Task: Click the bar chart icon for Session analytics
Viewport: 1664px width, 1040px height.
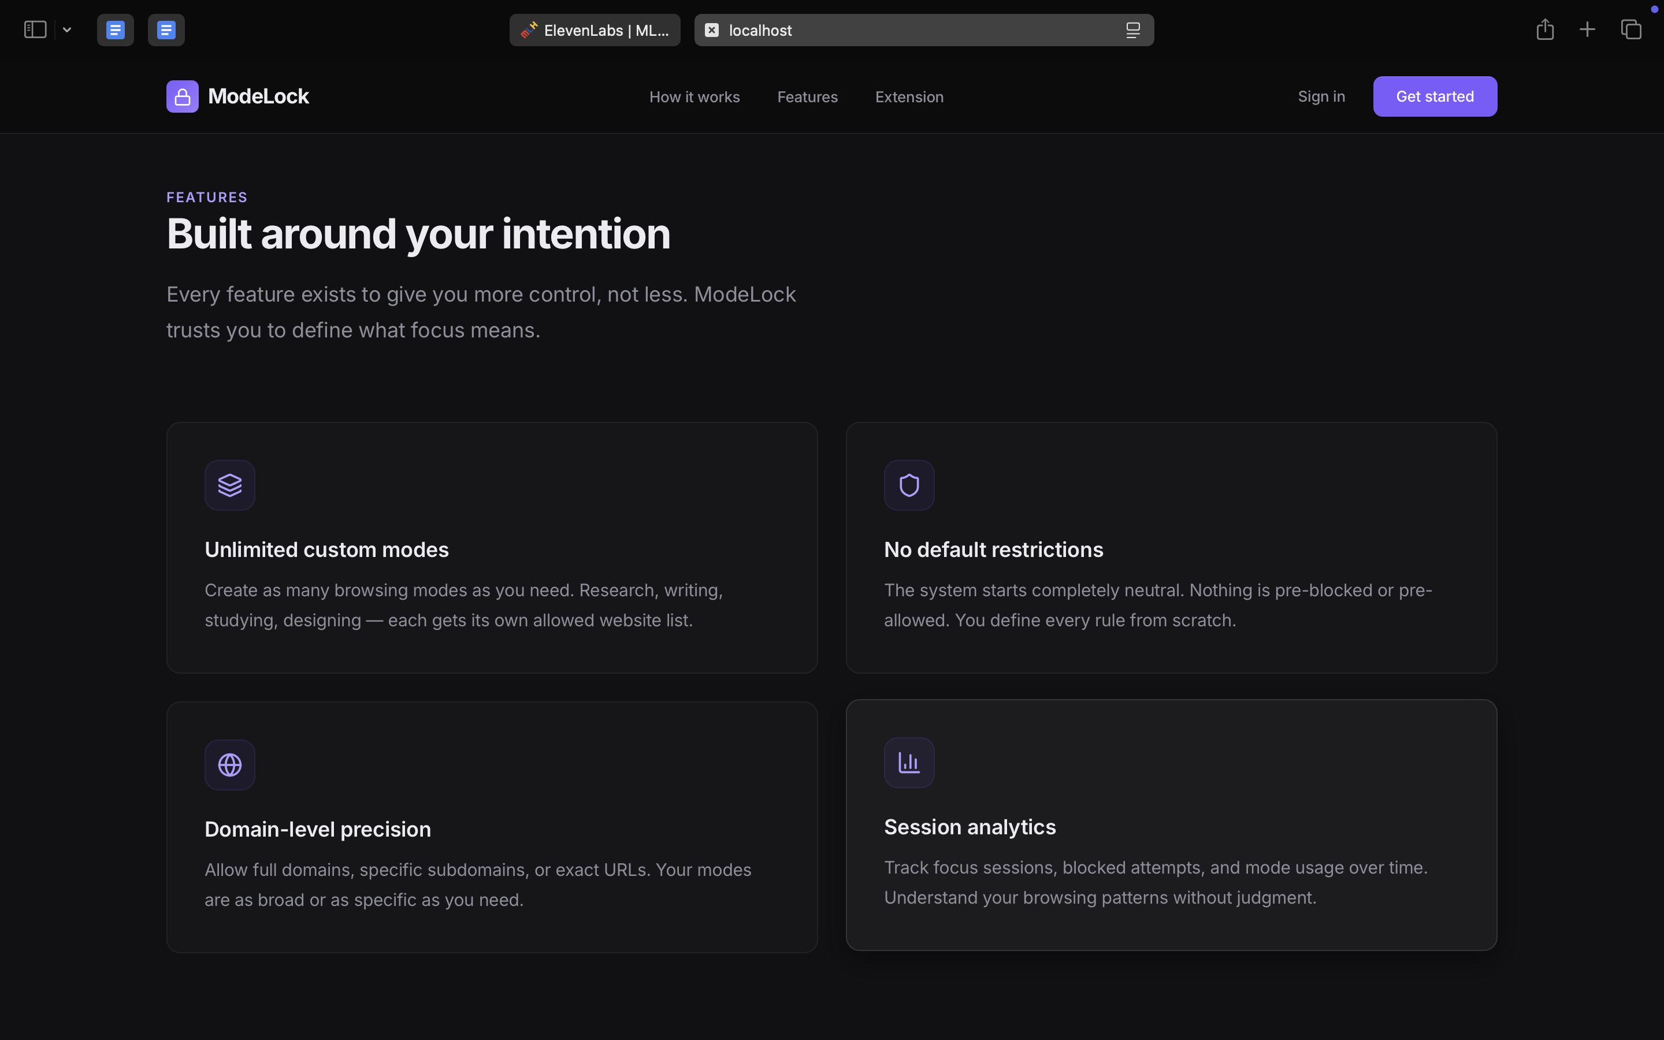Action: (x=909, y=763)
